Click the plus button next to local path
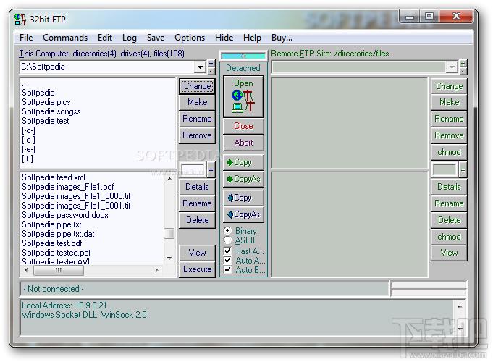Screen dimensions: 493x362 click(211, 63)
